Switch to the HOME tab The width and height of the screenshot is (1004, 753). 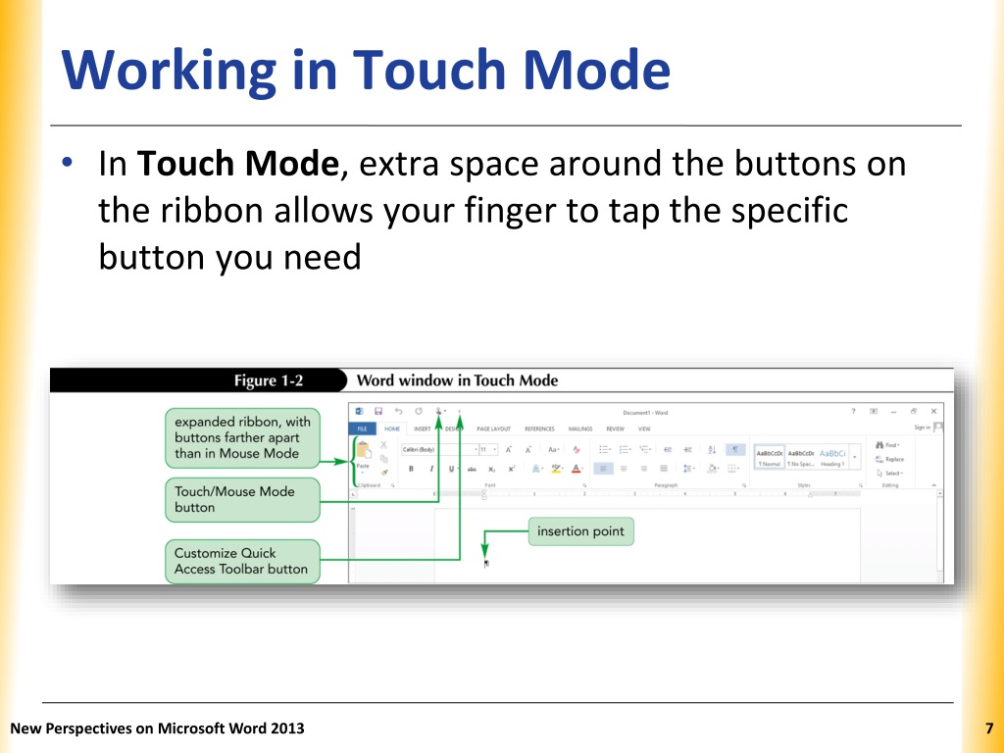tap(392, 429)
